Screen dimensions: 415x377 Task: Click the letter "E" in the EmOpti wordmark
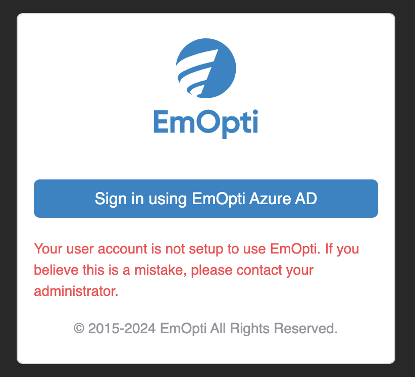[161, 122]
